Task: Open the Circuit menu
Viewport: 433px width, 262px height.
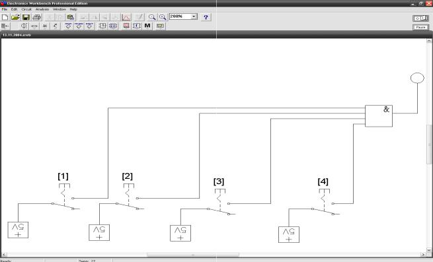Action: pyautogui.click(x=26, y=9)
